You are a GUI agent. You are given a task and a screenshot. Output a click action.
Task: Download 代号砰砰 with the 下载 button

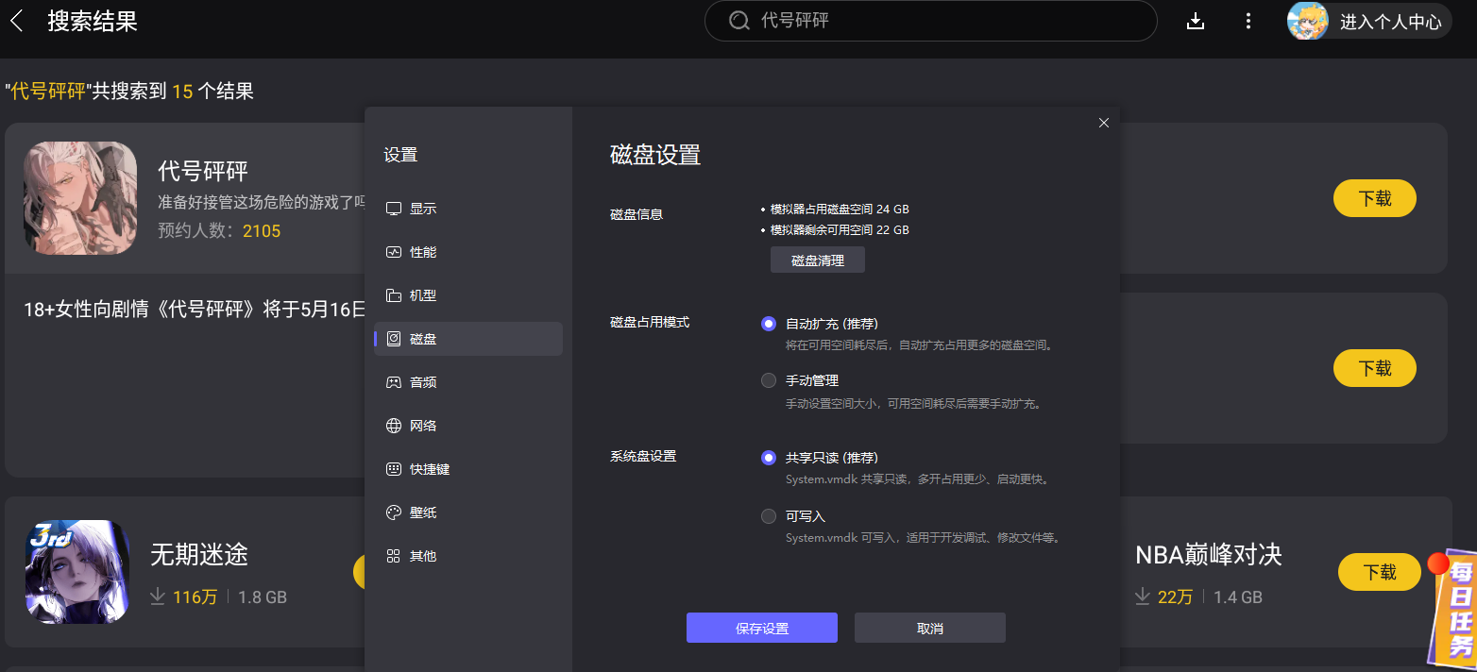pos(1375,198)
